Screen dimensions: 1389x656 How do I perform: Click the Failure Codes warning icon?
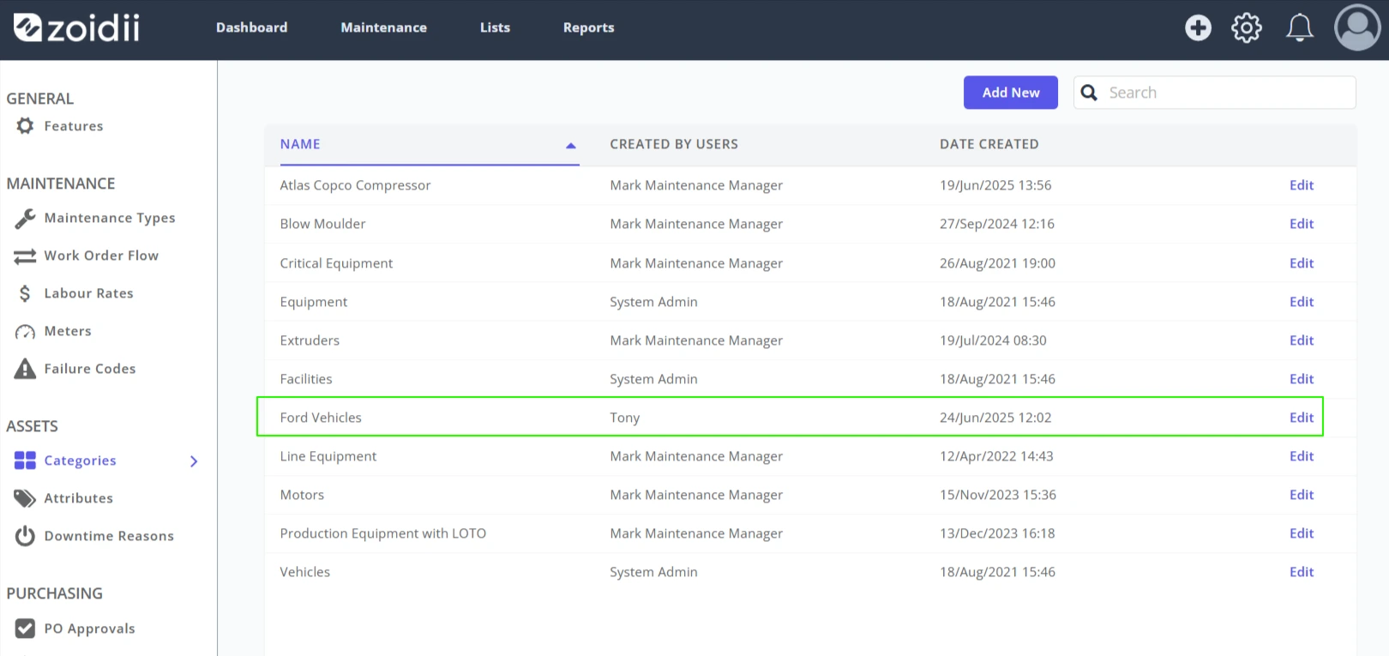tap(25, 369)
